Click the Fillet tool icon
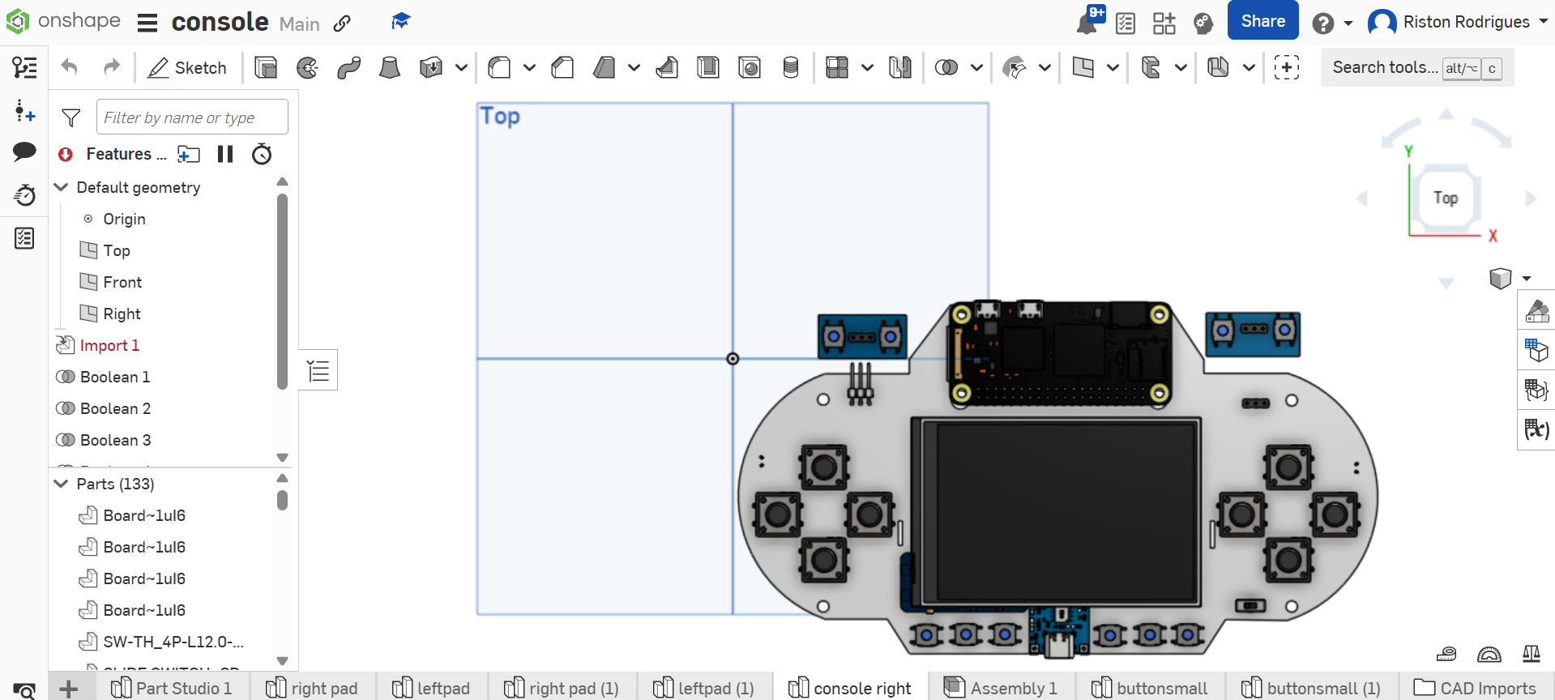Screen dimensions: 1555x700 [x=499, y=68]
